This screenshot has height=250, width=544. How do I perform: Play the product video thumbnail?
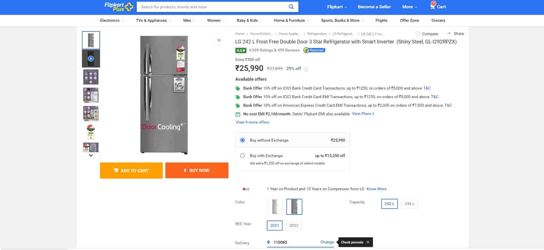coord(91,59)
